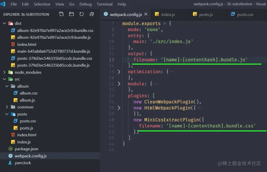Collapse the album folder
This screenshot has height=172, width=267.
coord(7,86)
